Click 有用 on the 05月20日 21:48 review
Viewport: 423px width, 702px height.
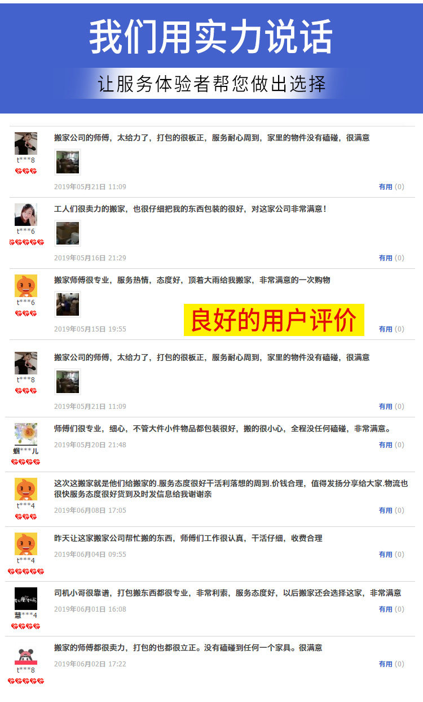[385, 445]
